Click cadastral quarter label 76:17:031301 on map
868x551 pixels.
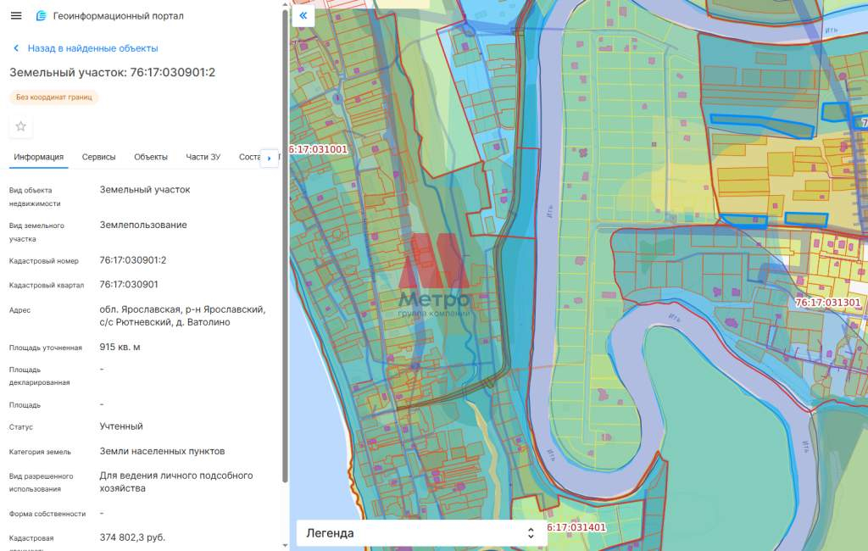[827, 302]
